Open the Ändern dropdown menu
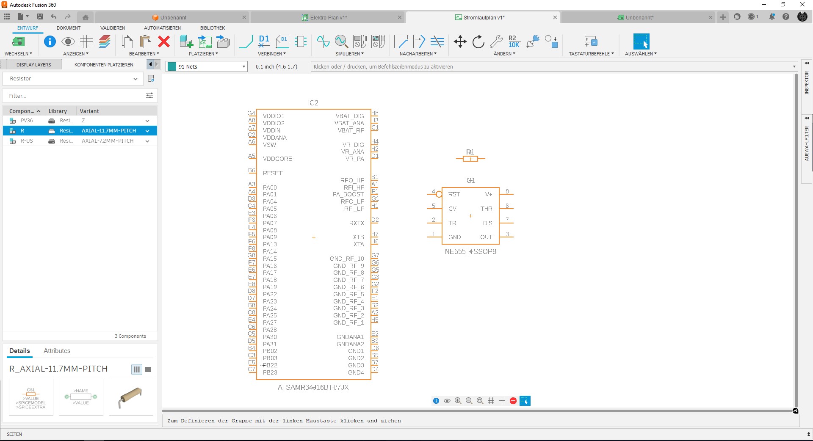This screenshot has height=441, width=813. pos(504,54)
